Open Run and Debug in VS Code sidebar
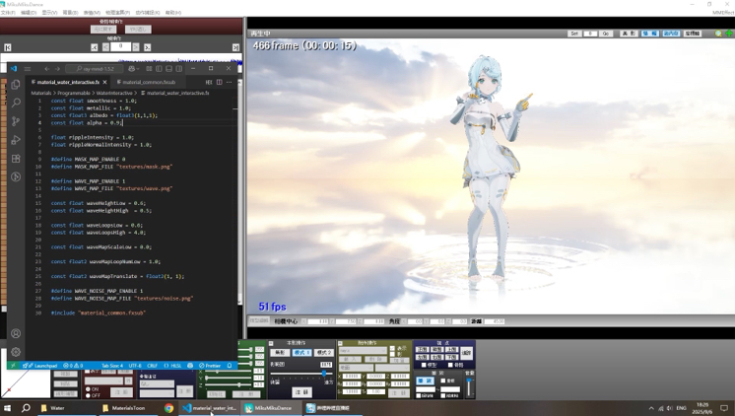Viewport: 735px width, 416px height. tap(16, 140)
